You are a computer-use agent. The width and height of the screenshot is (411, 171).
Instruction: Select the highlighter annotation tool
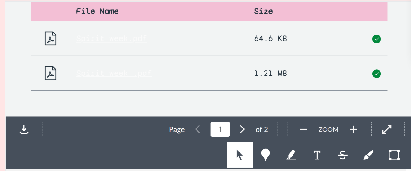291,155
